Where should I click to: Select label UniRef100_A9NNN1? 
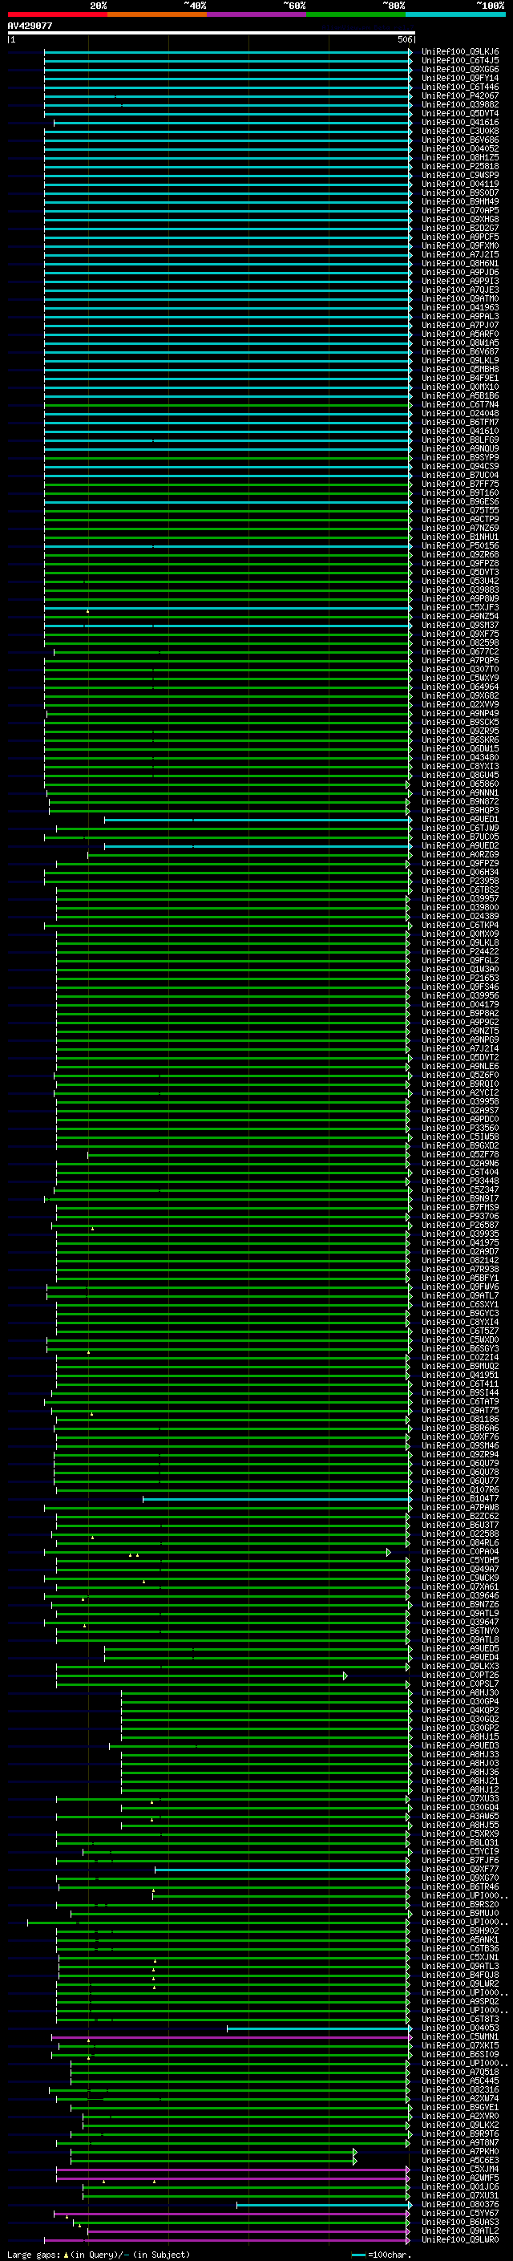(x=460, y=792)
